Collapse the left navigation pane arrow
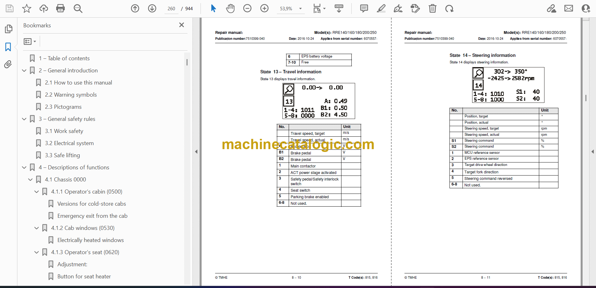 click(x=196, y=152)
